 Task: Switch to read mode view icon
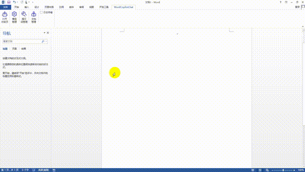click(x=253, y=170)
